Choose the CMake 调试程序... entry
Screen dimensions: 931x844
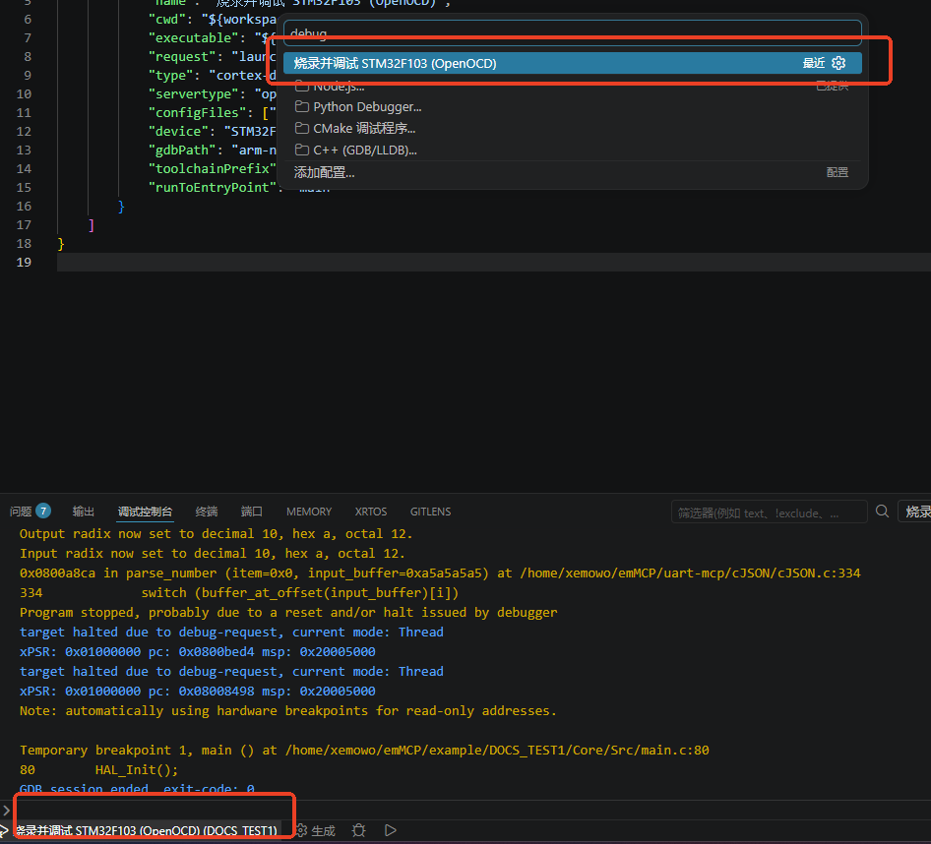point(573,128)
